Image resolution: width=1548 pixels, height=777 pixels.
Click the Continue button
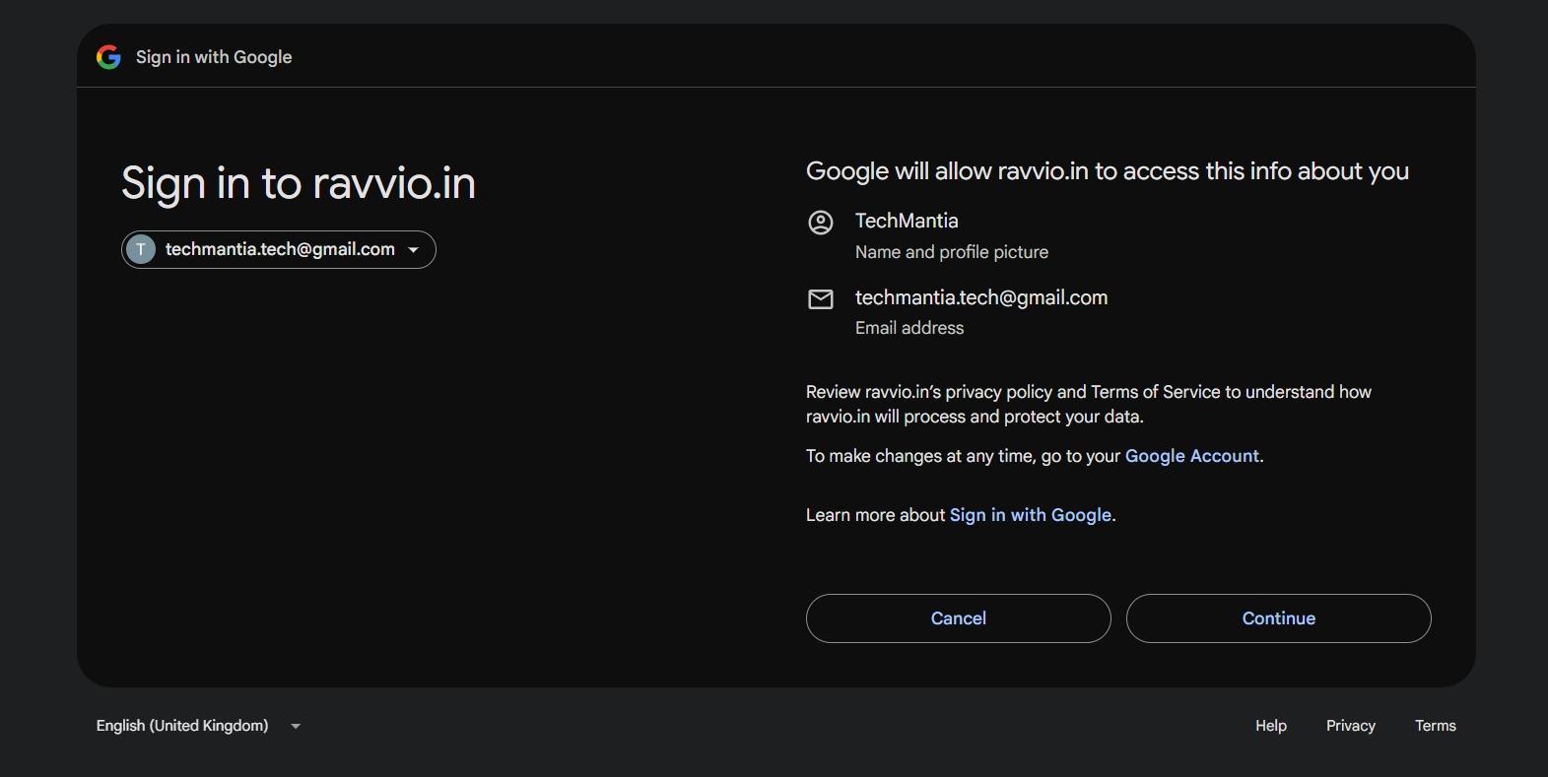point(1278,618)
